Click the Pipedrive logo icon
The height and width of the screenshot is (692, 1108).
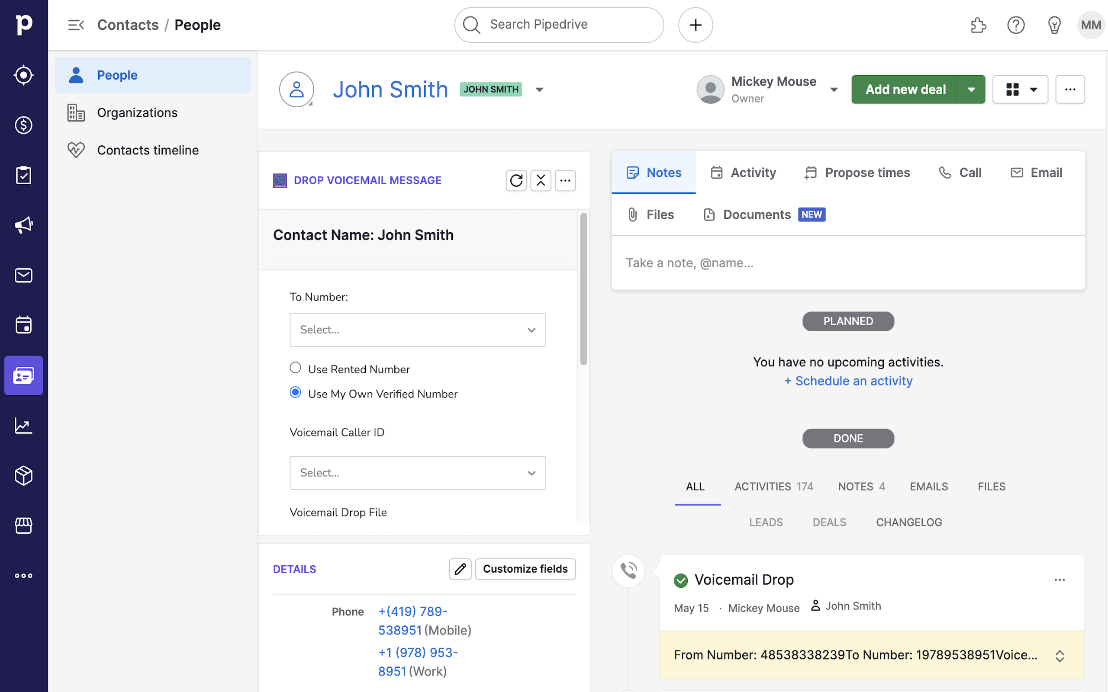[x=24, y=25]
